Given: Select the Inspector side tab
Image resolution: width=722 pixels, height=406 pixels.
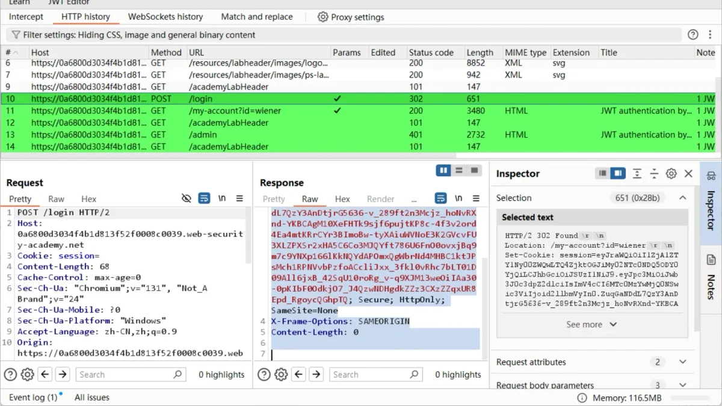Looking at the screenshot, I should [711, 201].
